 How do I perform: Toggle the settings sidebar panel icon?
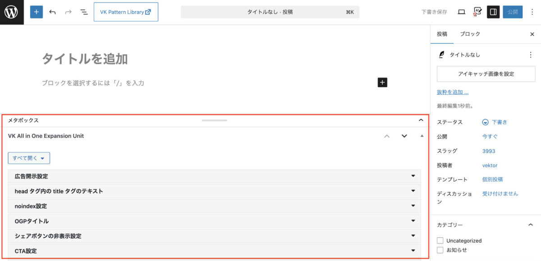[x=493, y=12]
